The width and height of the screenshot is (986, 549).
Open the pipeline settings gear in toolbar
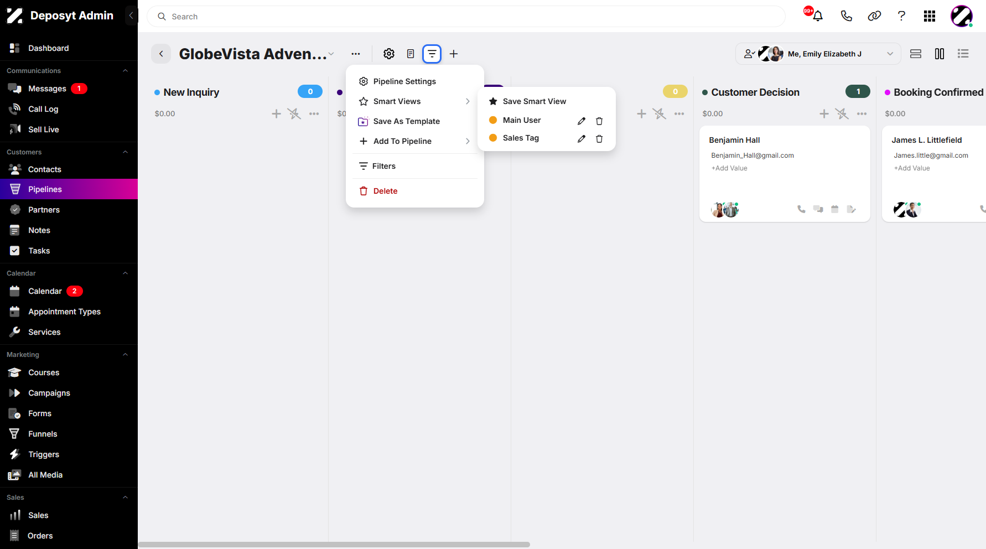(x=389, y=54)
